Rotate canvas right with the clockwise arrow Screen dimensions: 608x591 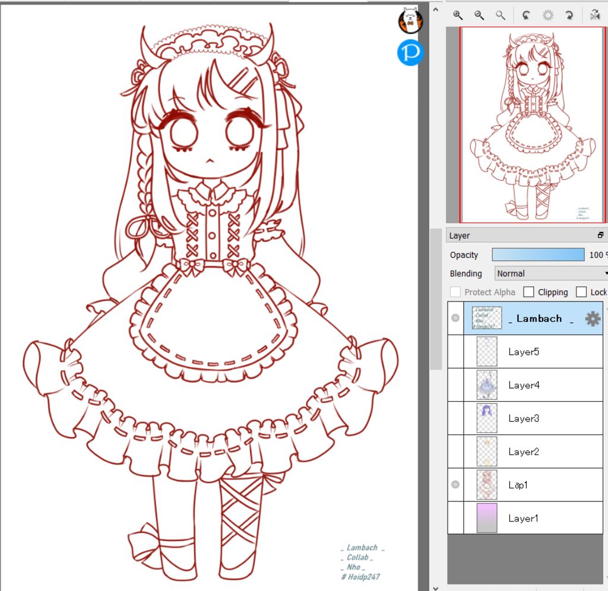pyautogui.click(x=569, y=15)
